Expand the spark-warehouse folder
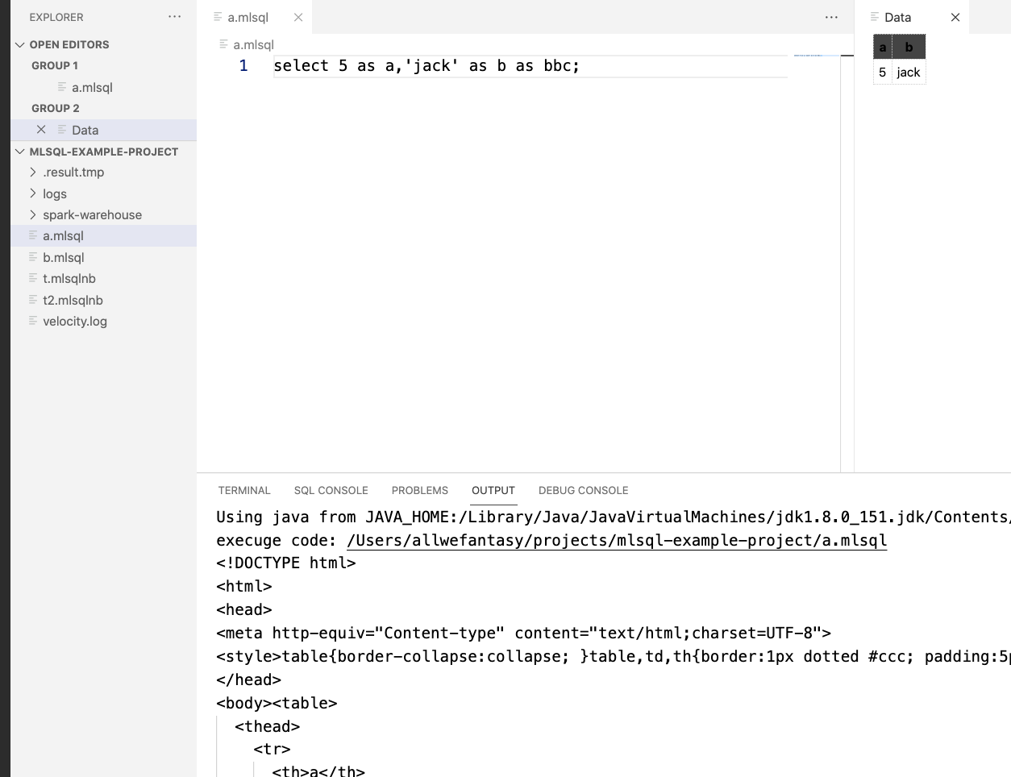 (33, 214)
